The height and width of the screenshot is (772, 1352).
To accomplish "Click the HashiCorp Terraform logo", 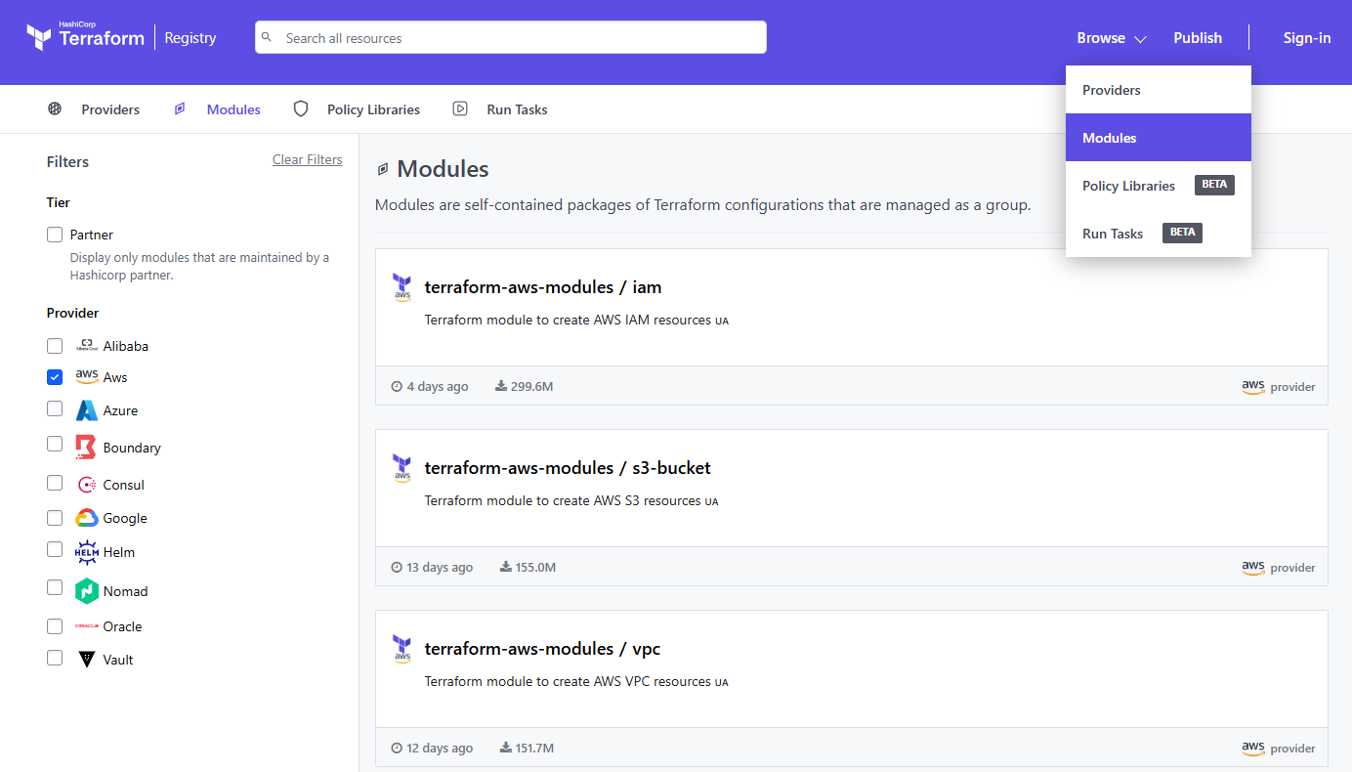I will [85, 37].
